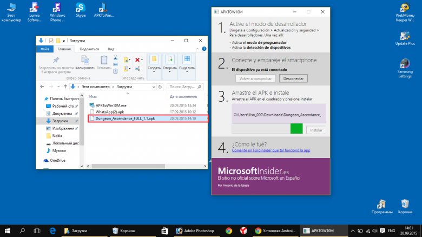This screenshot has width=422, height=237.
Task: Expand Создать (New) dropdown in ribbon
Action: (154, 72)
